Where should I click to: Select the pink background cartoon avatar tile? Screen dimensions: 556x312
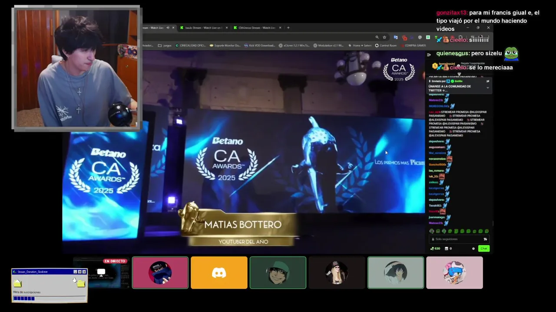coord(454,273)
